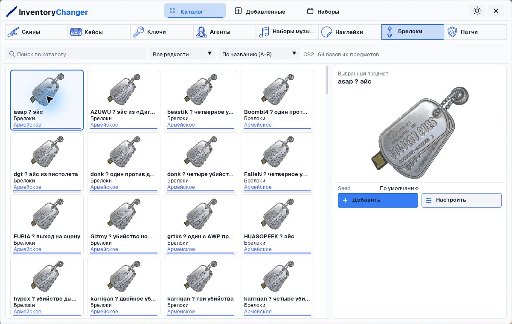Select the asap эйс charm card

click(47, 100)
